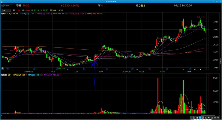
Task: Click the SMA(120) 23.74 label
Action: [x=77, y=14]
